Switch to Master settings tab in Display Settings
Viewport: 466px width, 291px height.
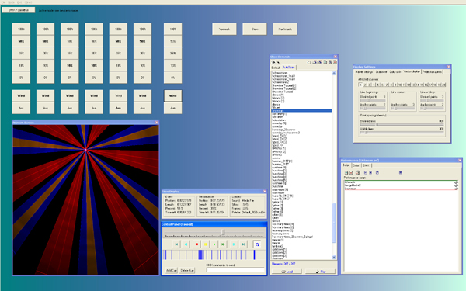(363, 72)
